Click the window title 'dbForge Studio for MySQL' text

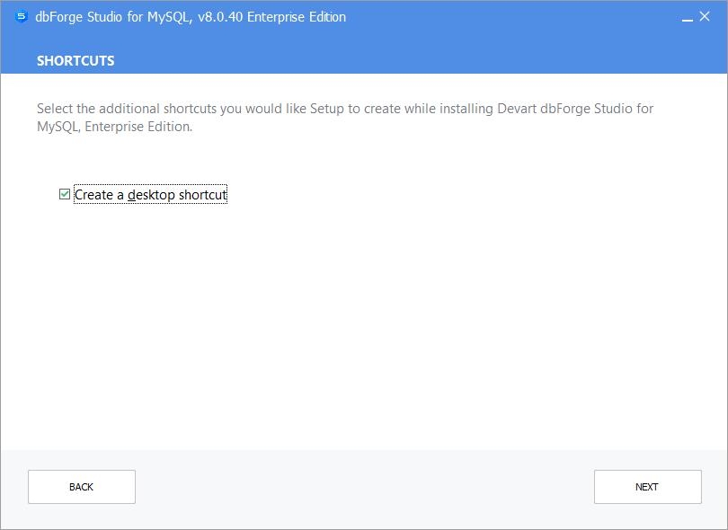(191, 17)
